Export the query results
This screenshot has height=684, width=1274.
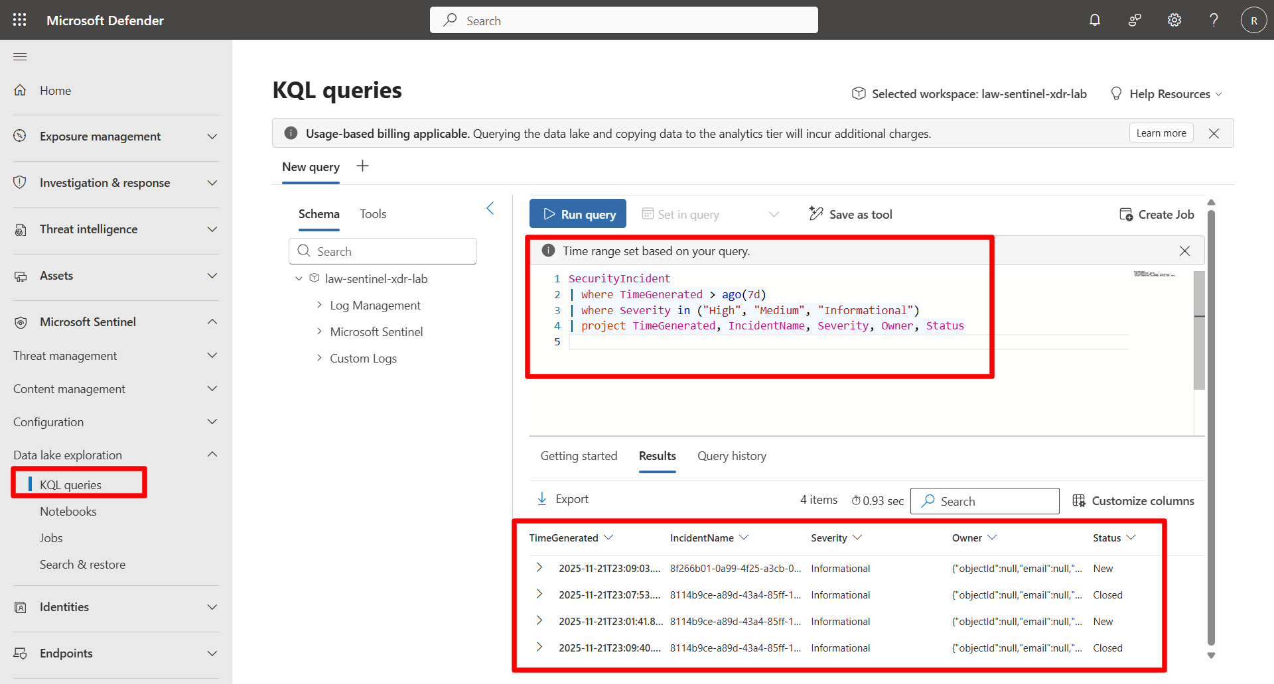pyautogui.click(x=562, y=499)
